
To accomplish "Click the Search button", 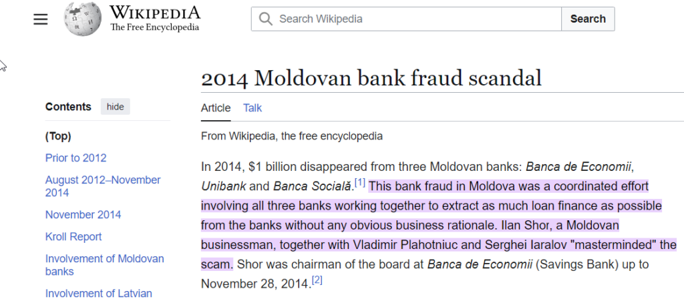I will coord(588,19).
